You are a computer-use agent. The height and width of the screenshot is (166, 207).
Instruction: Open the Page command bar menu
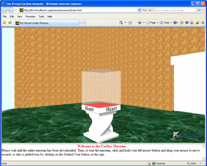coord(152,23)
